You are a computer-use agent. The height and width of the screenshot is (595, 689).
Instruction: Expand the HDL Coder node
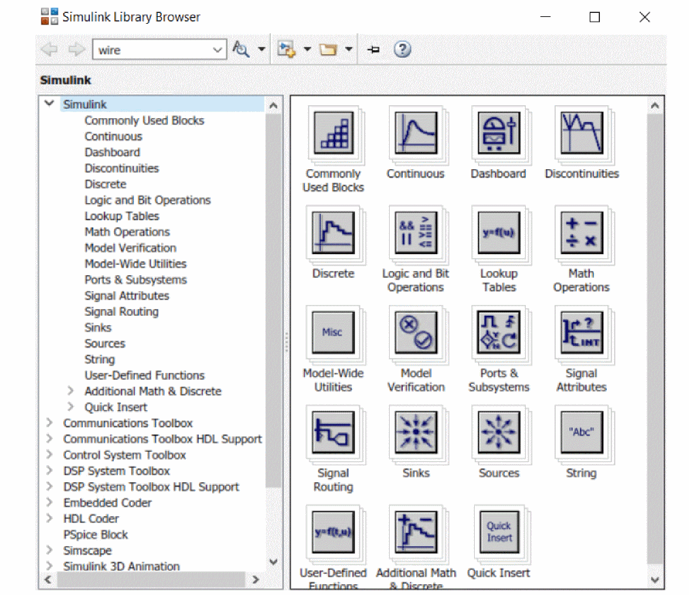[50, 518]
